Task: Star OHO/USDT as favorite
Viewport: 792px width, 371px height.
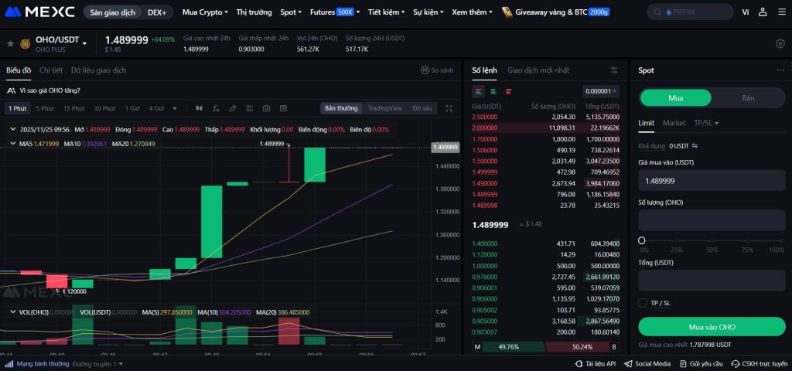Action: tap(10, 43)
